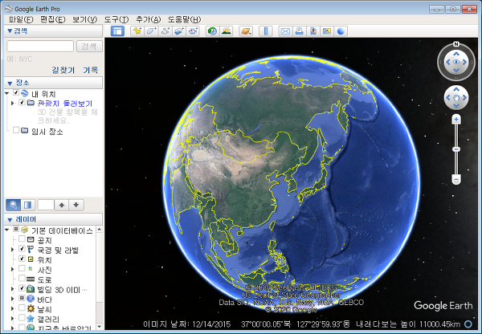Switch between Earth, Sky and planets icon
The image size is (482, 334).
(246, 31)
